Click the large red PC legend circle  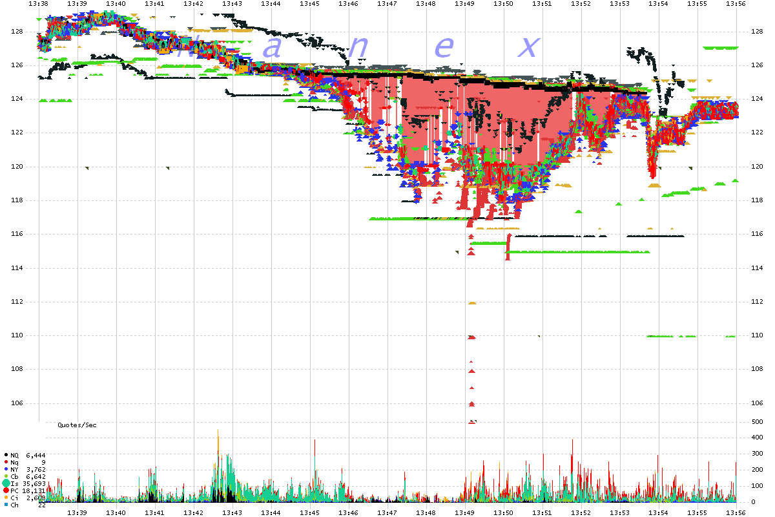6,491
